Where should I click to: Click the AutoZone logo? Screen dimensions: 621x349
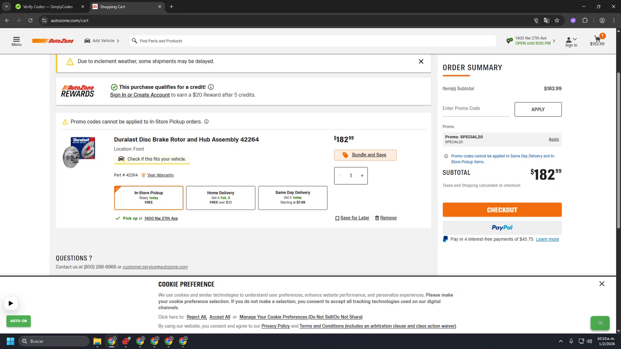(53, 41)
